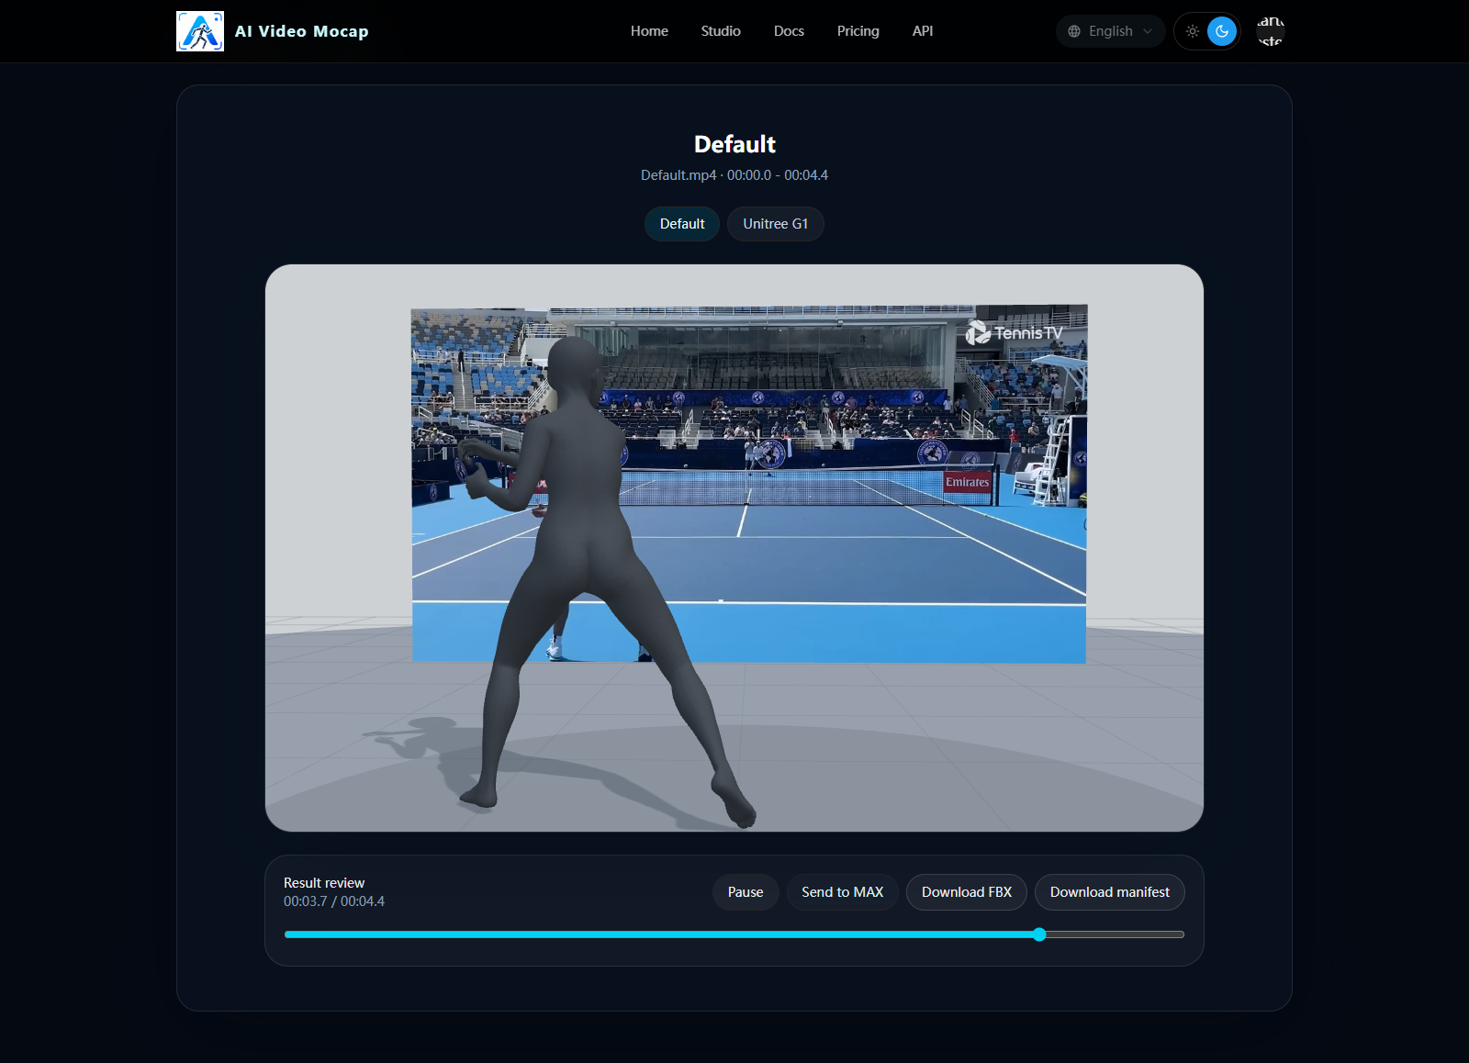View the Pricing page

(x=858, y=31)
